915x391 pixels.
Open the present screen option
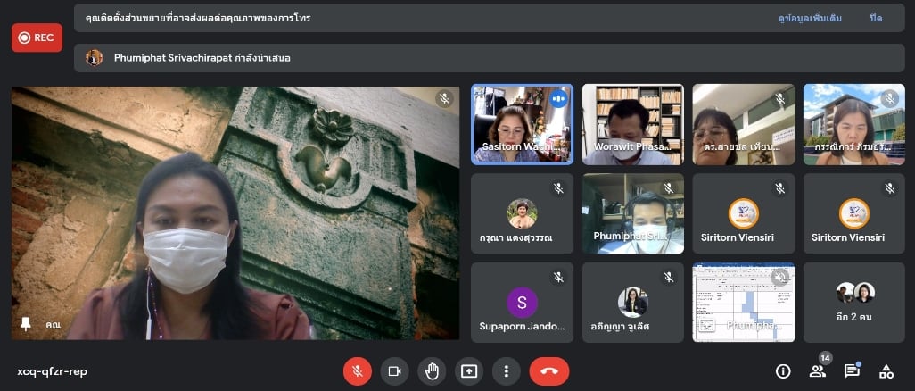pyautogui.click(x=469, y=371)
